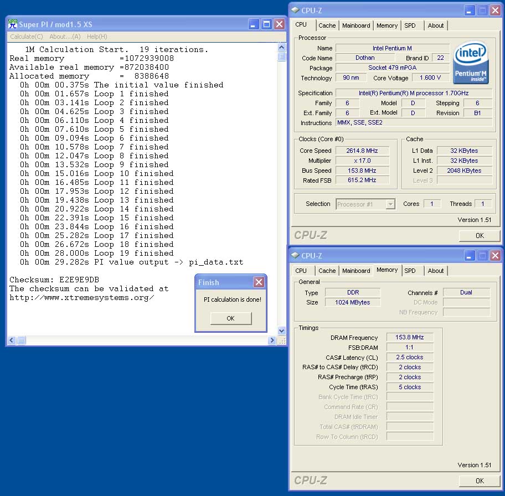Click the vertical scrollbar thumb in Super PI

click(281, 56)
